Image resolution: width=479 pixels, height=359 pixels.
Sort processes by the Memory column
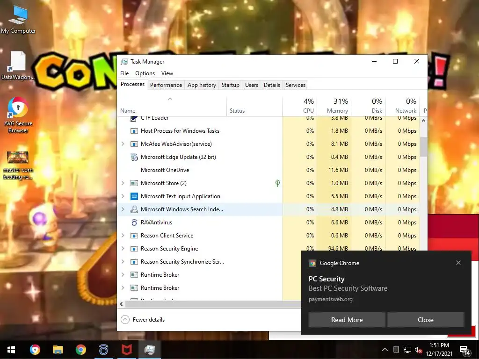point(334,105)
